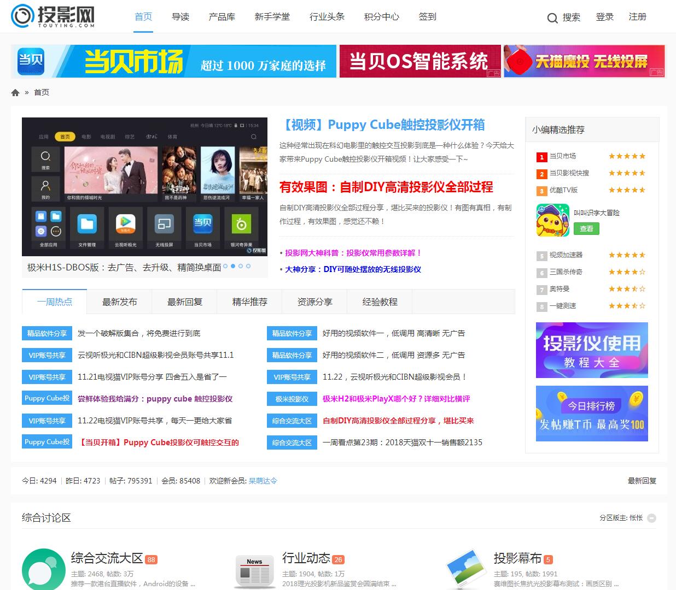
Task: Open post 发一个破解版集合，将免费进行到底
Action: (139, 333)
